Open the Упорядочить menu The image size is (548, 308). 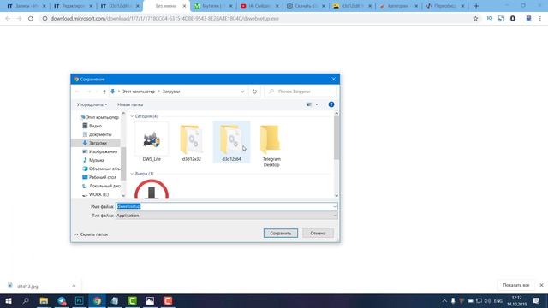pyautogui.click(x=92, y=104)
